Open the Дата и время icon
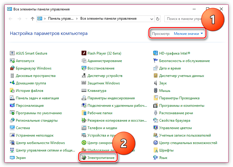The height and width of the screenshot is (167, 233). (155, 68)
